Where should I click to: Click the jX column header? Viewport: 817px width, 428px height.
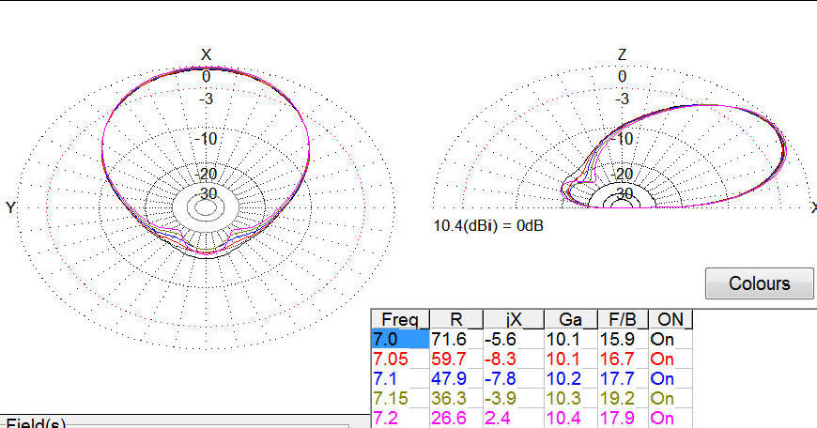[x=513, y=319]
